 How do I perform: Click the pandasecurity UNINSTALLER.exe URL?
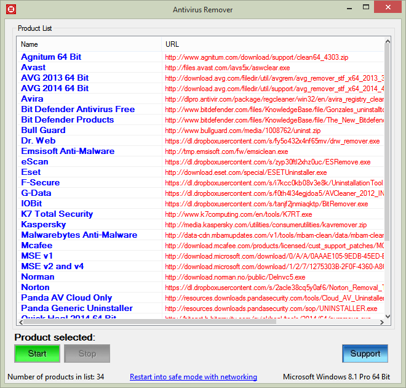tap(271, 309)
